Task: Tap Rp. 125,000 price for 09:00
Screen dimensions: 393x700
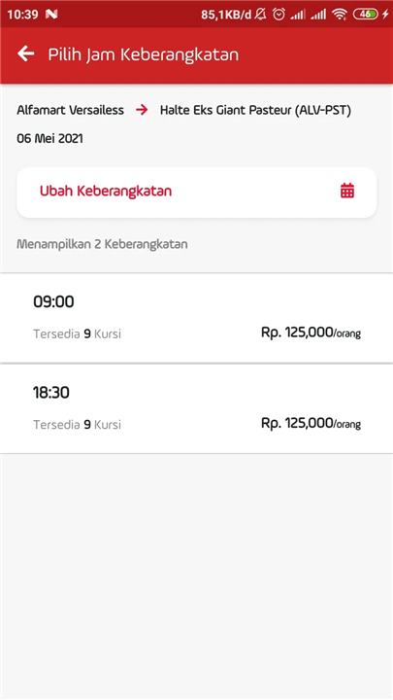Action: click(x=311, y=332)
